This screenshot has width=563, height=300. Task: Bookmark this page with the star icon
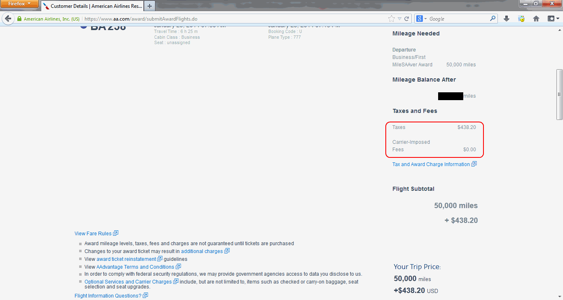391,19
